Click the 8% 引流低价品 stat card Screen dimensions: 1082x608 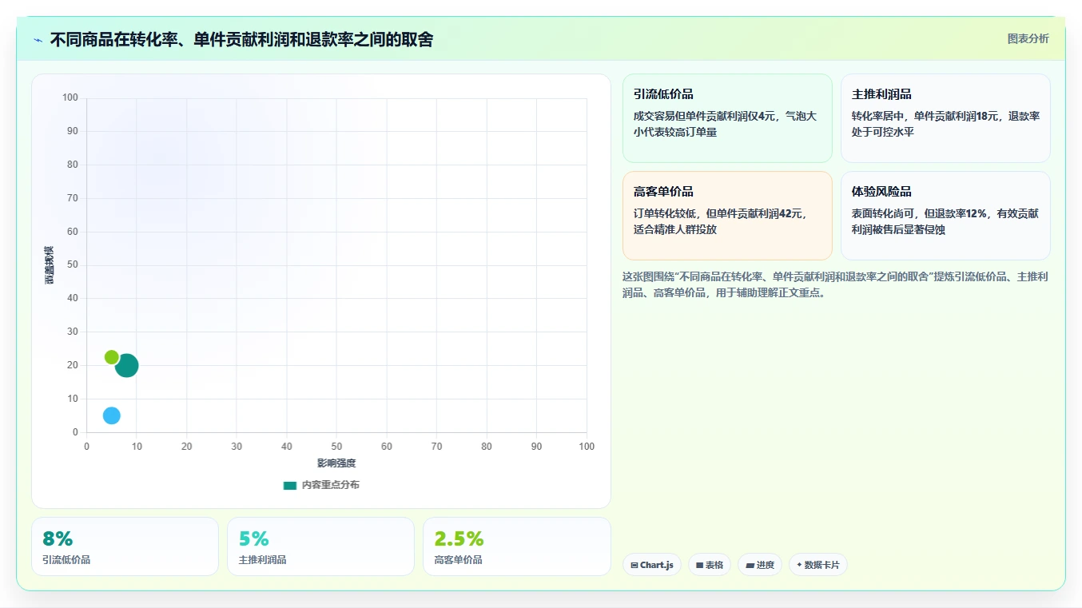pyautogui.click(x=125, y=546)
